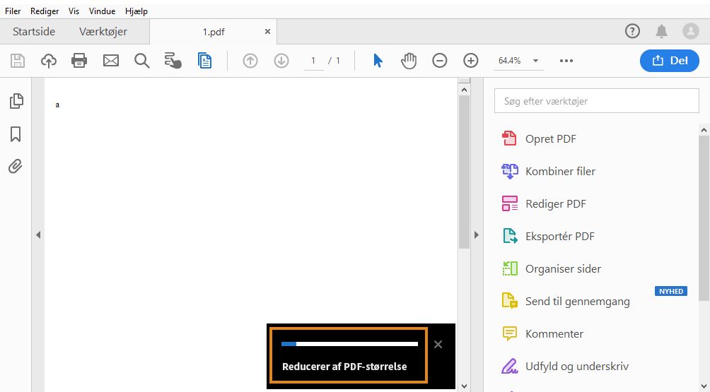710x392 pixels.
Task: Click the 64.4% zoom value field
Action: click(x=511, y=61)
